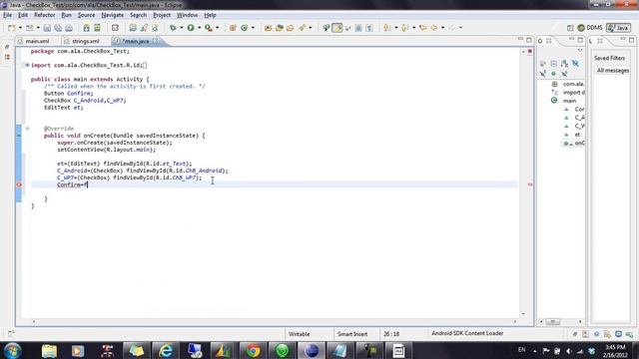Switch to the strings.xml tab
Image resolution: width=639 pixels, height=359 pixels.
coord(85,41)
